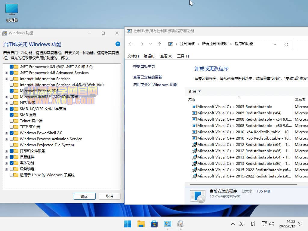Image resolution: width=308 pixels, height=231 pixels.
Task: Click the horizontal scrollbar below the program list
Action: (241, 184)
